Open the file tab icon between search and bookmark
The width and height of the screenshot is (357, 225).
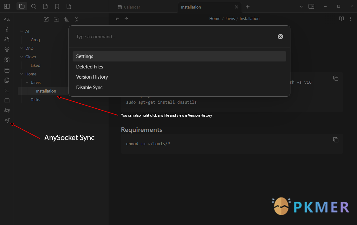click(x=45, y=6)
